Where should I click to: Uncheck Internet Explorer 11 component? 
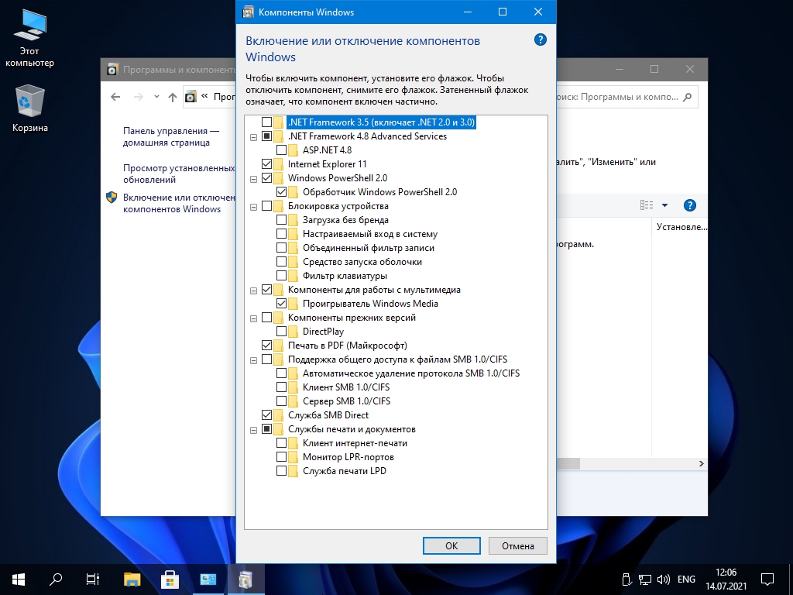click(267, 164)
